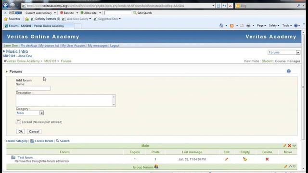The height and width of the screenshot is (173, 308).
Task: Open the Test forum link
Action: coord(25,158)
